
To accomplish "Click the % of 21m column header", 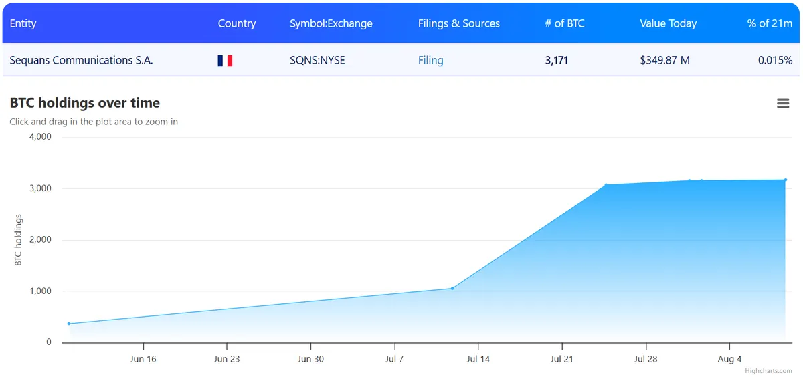I will click(770, 23).
